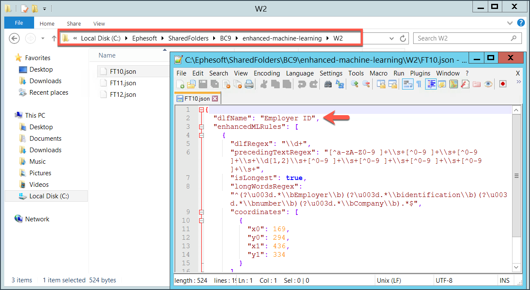
Task: Click the Save All icon in Notepad++ toolbar
Action: [x=214, y=84]
